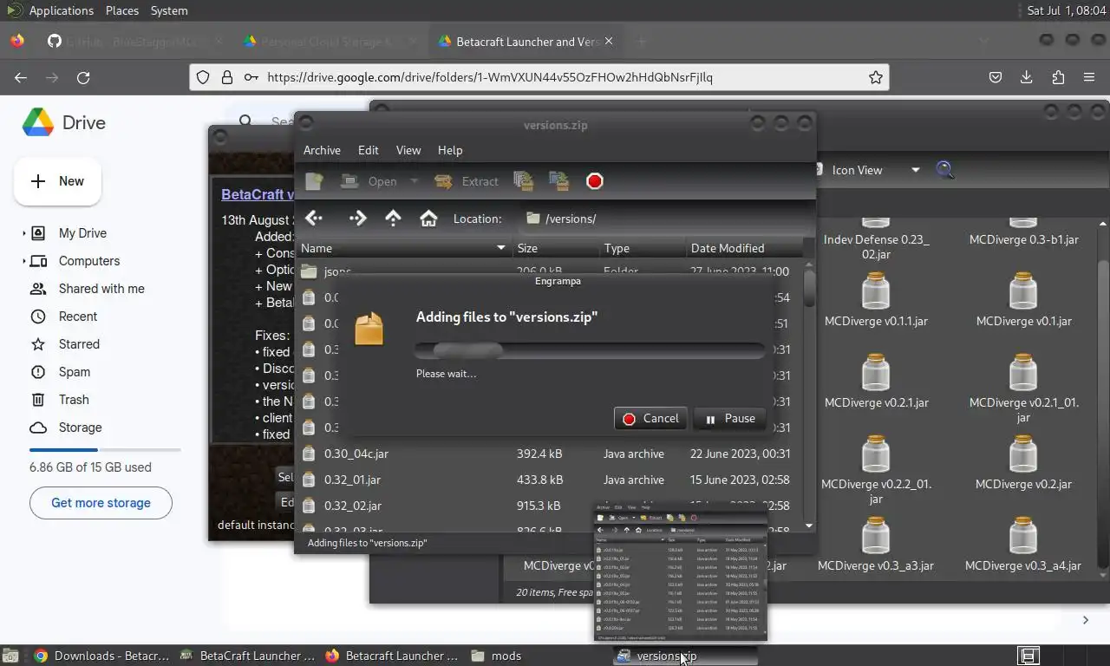Open Storage in Drive sidebar

point(80,428)
